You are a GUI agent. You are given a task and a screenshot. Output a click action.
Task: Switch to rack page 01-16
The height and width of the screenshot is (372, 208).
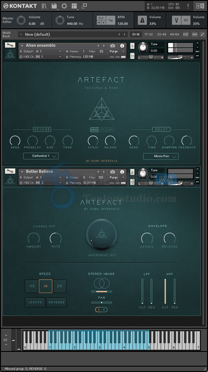pyautogui.click(x=136, y=35)
